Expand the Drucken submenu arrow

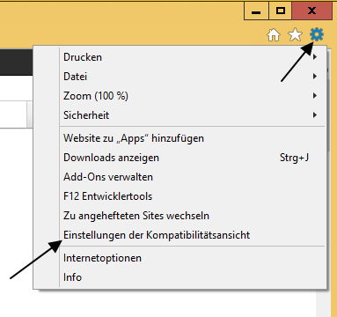tap(315, 57)
